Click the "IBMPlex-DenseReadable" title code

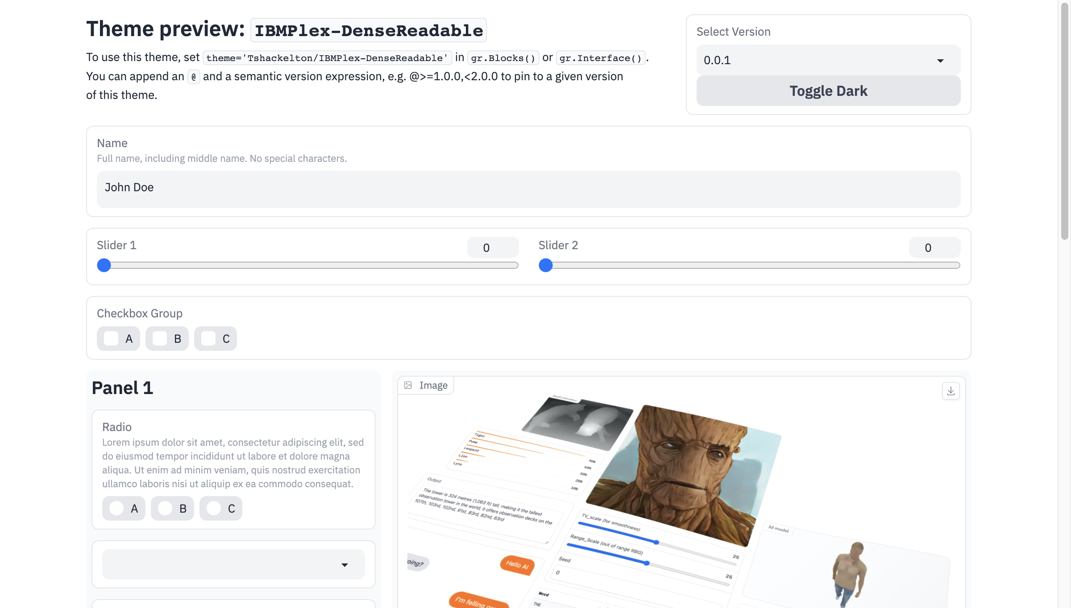[369, 30]
